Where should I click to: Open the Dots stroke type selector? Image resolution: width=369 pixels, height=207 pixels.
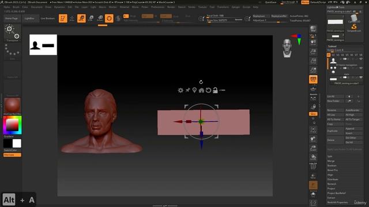[x=12, y=51]
